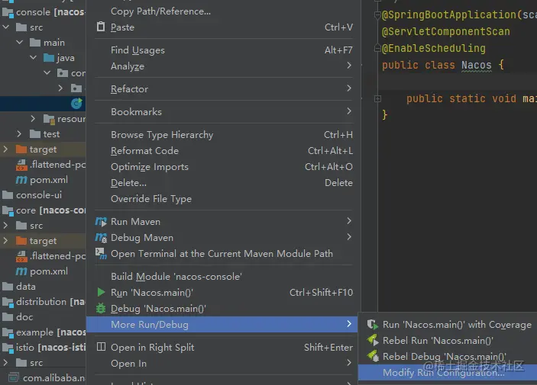Click the Maven icon of console pom.xml
This screenshot has width=537, height=385.
click(x=21, y=180)
